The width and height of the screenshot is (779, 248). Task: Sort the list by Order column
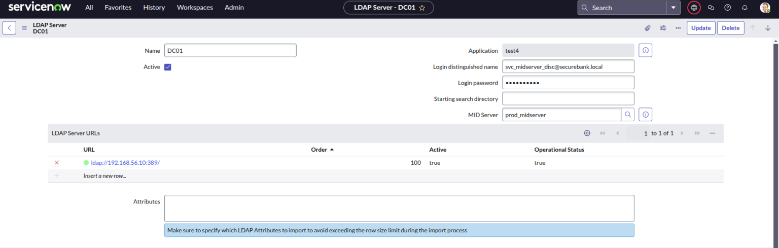coord(319,150)
